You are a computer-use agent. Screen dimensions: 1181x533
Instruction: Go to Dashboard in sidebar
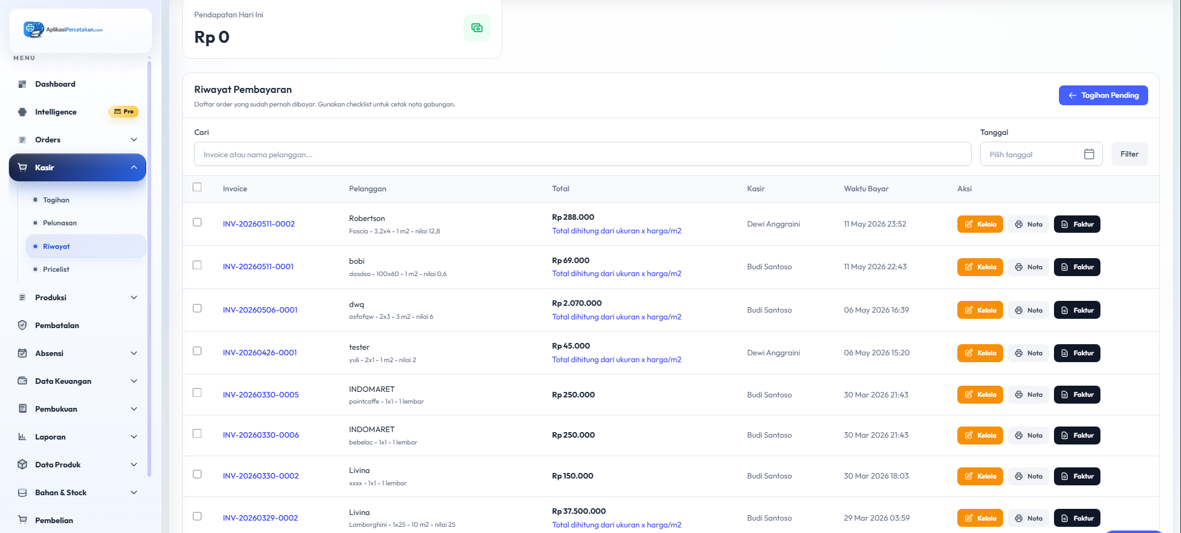pyautogui.click(x=77, y=84)
